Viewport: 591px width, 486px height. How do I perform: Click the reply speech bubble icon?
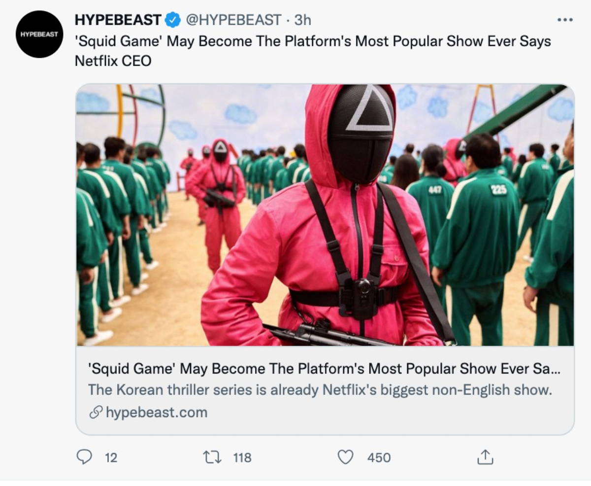(84, 457)
